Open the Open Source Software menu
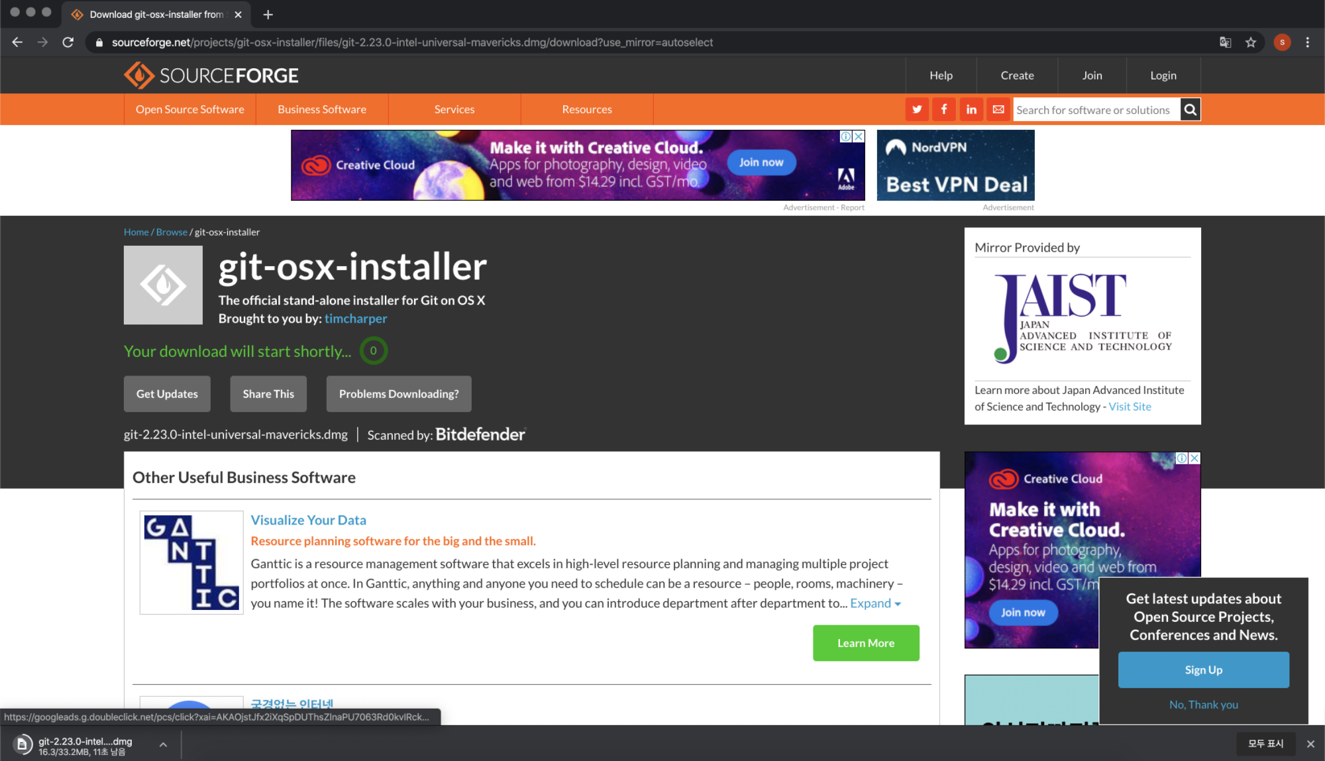This screenshot has height=761, width=1325. [x=189, y=109]
